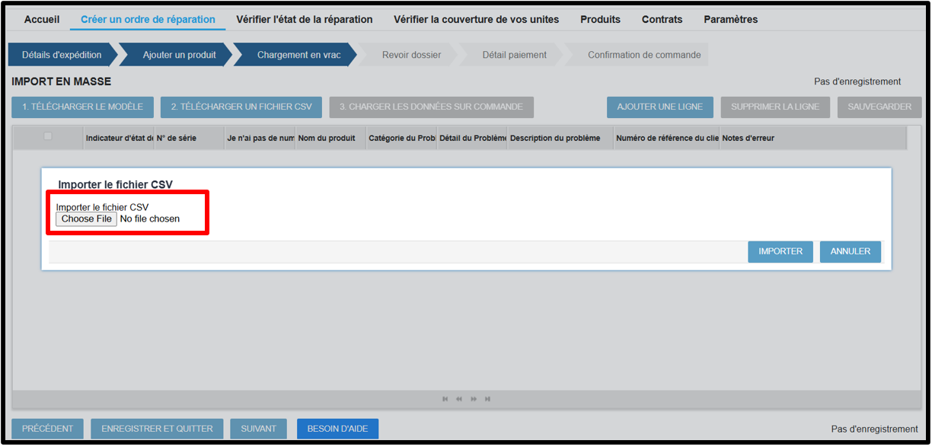This screenshot has height=447, width=932.
Task: Click 2. Télécharger un fichier CSV button
Action: click(241, 107)
